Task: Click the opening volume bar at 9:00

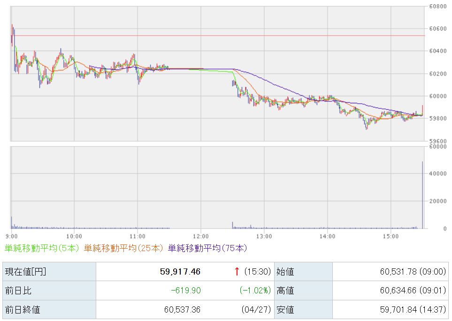Action: (x=12, y=222)
